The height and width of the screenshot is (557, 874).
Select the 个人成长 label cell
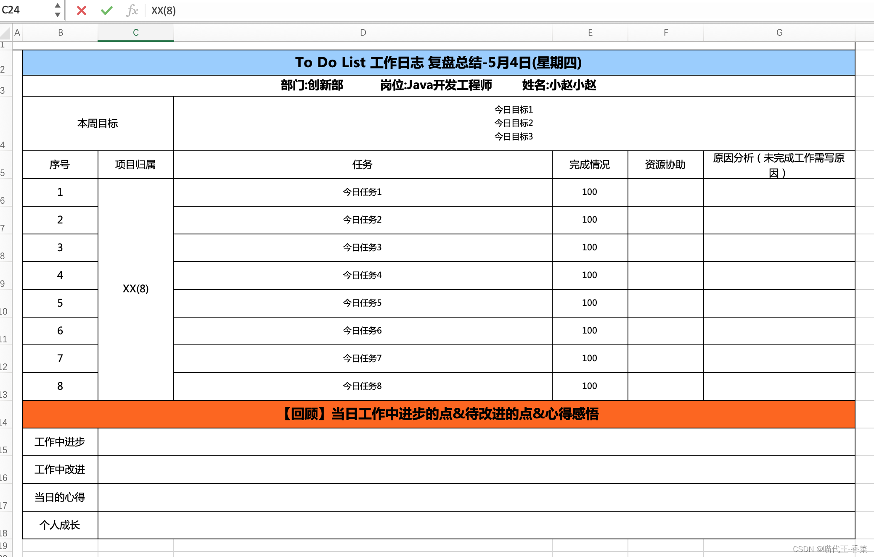tap(60, 525)
